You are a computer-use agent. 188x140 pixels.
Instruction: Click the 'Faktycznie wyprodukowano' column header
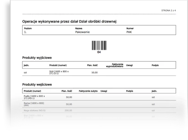click(x=114, y=65)
